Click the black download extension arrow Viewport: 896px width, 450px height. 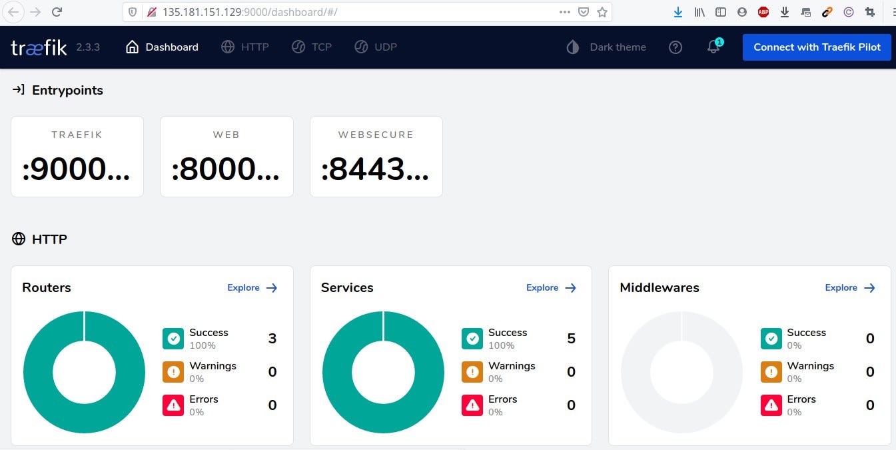click(785, 12)
